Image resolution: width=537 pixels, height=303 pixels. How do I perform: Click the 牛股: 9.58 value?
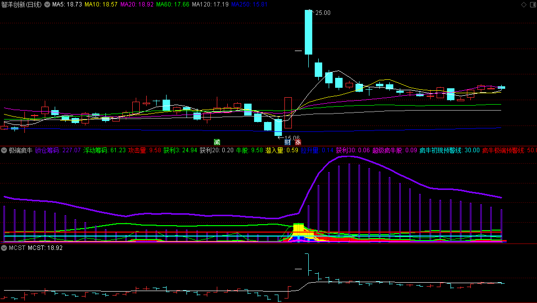[249, 150]
